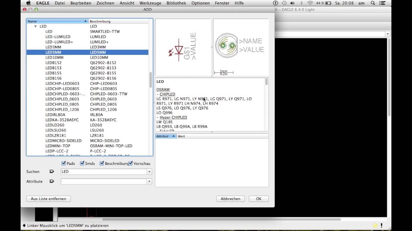Open the Bibliothek menu
Image resolution: width=412 pixels, height=231 pixels.
(176, 3)
